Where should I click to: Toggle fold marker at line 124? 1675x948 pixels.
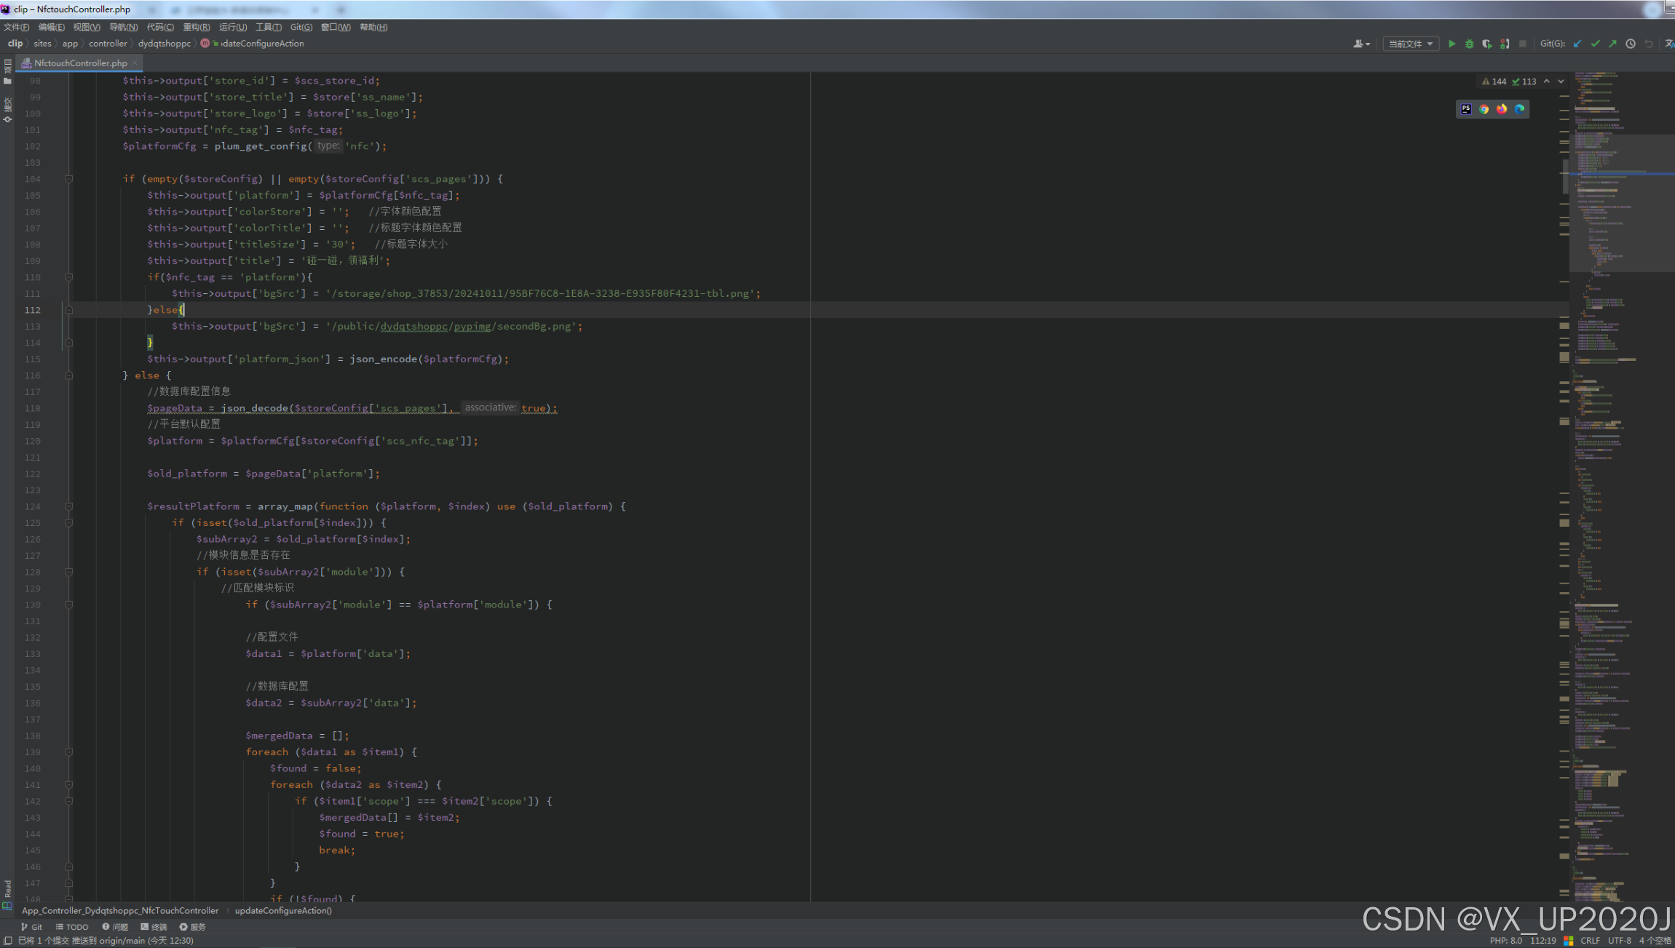pos(68,506)
